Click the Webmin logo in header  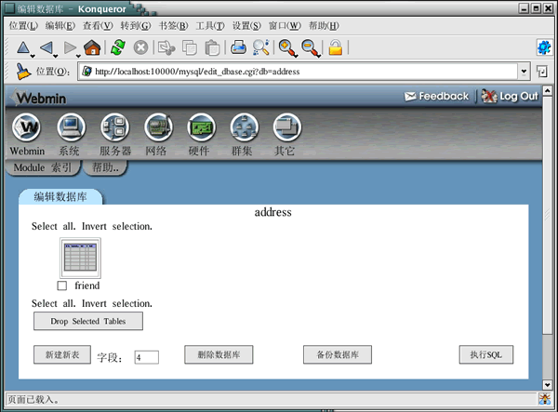(x=38, y=98)
